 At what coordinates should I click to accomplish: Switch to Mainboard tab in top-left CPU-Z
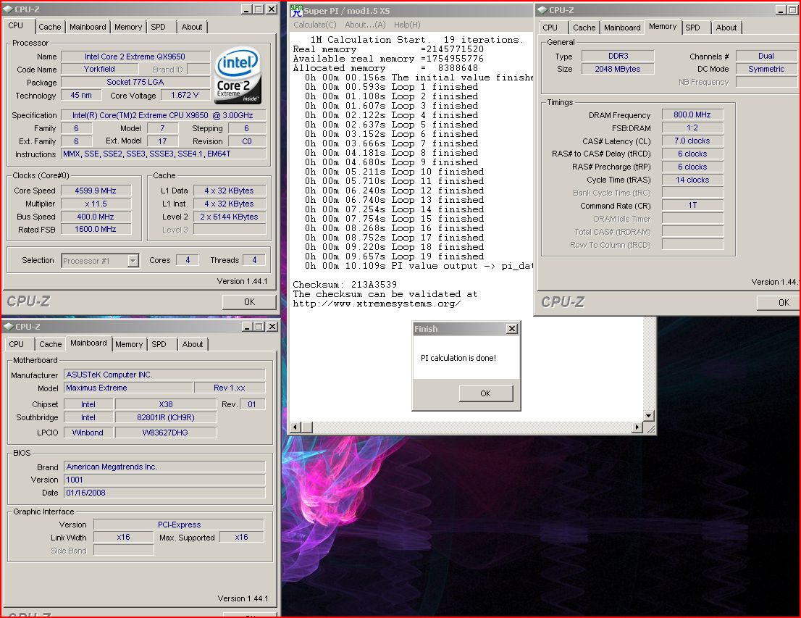coord(88,27)
